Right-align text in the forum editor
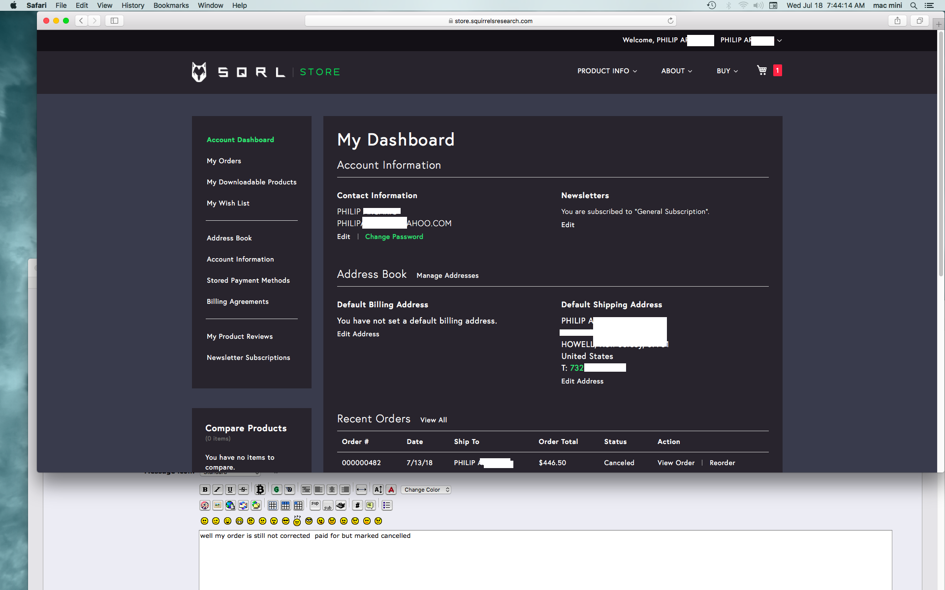The height and width of the screenshot is (590, 945). (x=345, y=490)
